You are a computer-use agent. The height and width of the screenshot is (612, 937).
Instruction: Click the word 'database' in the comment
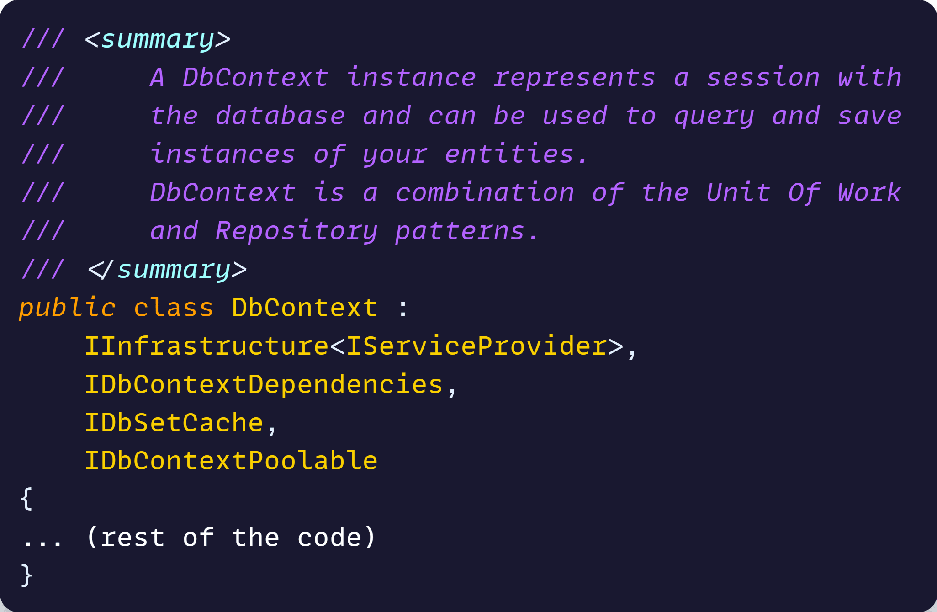[x=280, y=116]
